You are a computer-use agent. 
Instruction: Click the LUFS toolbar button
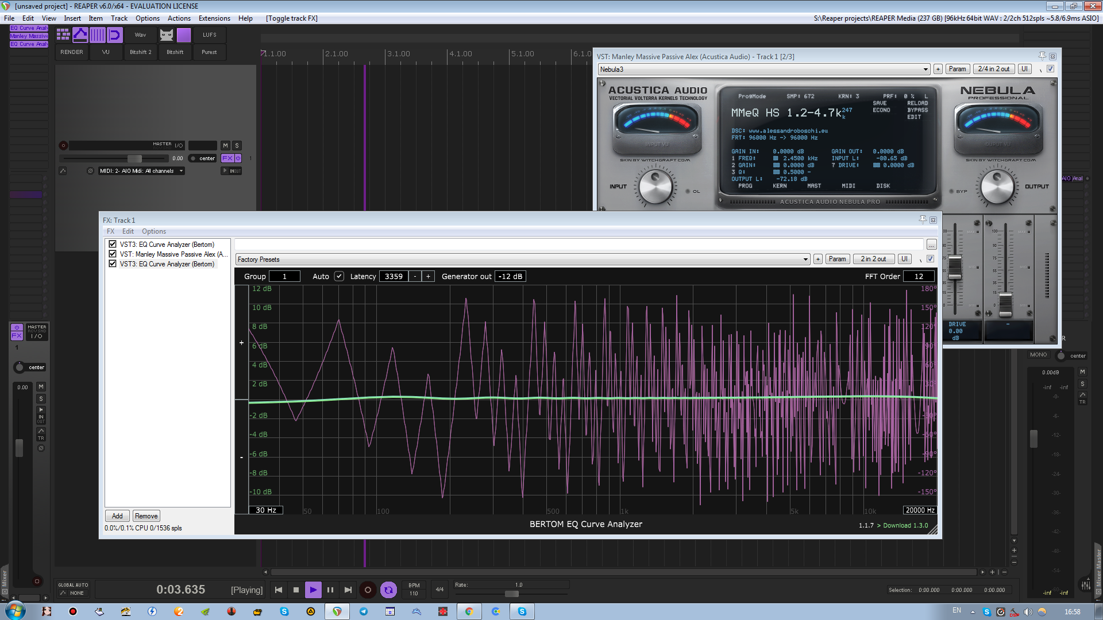(210, 35)
